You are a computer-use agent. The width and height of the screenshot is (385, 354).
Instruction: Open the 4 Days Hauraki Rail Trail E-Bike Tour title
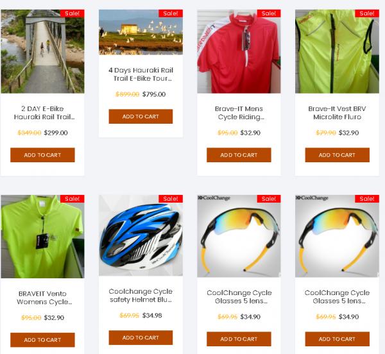coord(141,74)
